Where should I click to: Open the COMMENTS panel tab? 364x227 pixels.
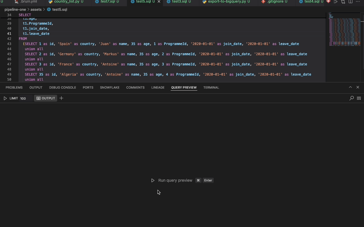(135, 87)
